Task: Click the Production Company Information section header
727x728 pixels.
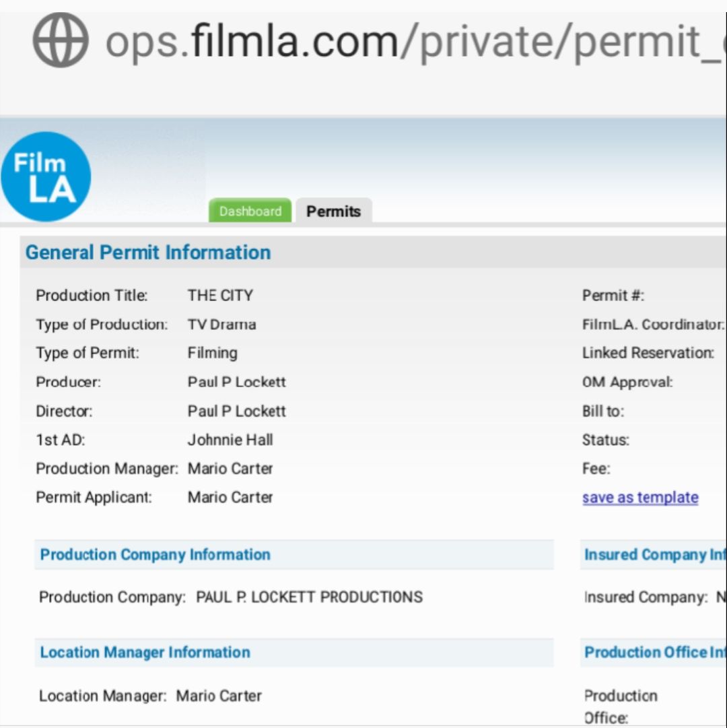Action: pyautogui.click(x=155, y=555)
